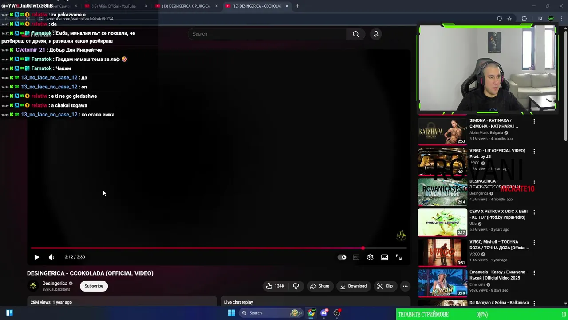Like the video (134K)
The image size is (568, 320).
click(x=275, y=286)
